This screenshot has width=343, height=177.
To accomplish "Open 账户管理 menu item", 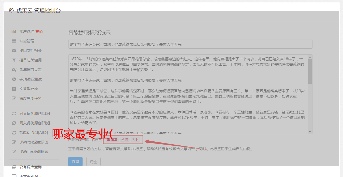I will (27, 31).
